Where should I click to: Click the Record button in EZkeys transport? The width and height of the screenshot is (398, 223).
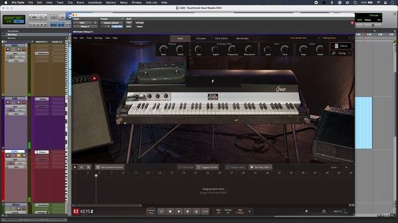[188, 211]
